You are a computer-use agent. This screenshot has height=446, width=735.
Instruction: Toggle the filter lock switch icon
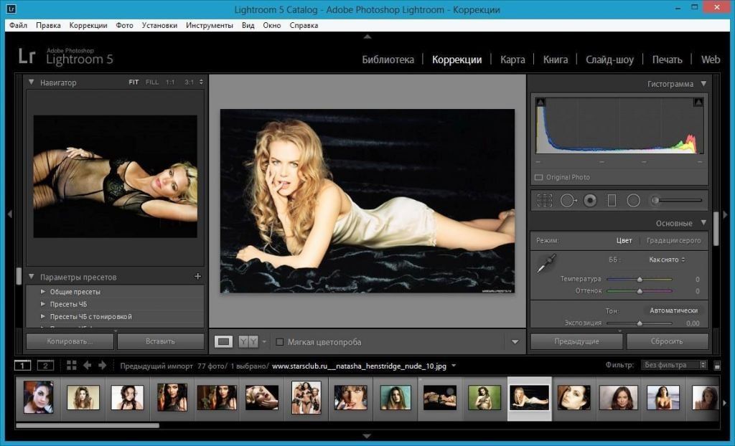coord(717,366)
